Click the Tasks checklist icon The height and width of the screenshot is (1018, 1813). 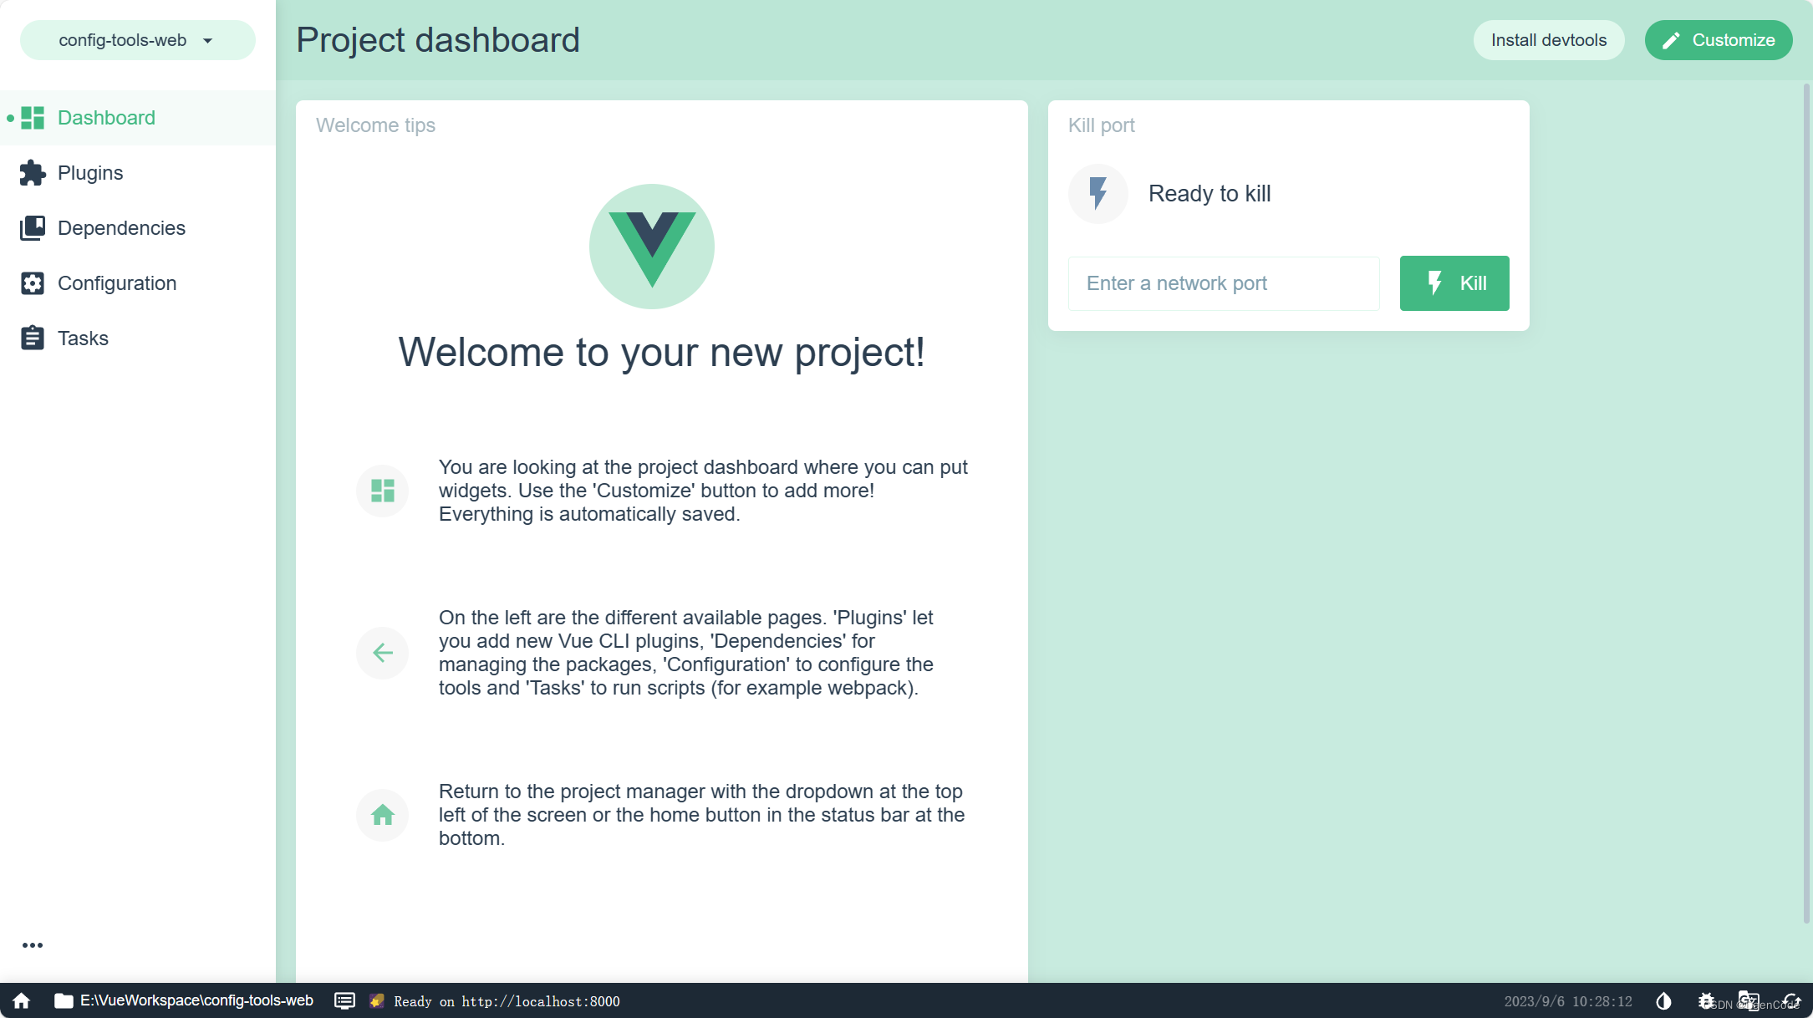coord(31,338)
